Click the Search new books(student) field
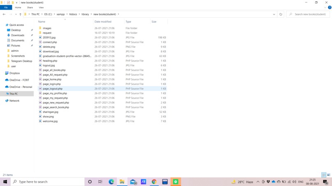This screenshot has width=332, height=186. 308,14
